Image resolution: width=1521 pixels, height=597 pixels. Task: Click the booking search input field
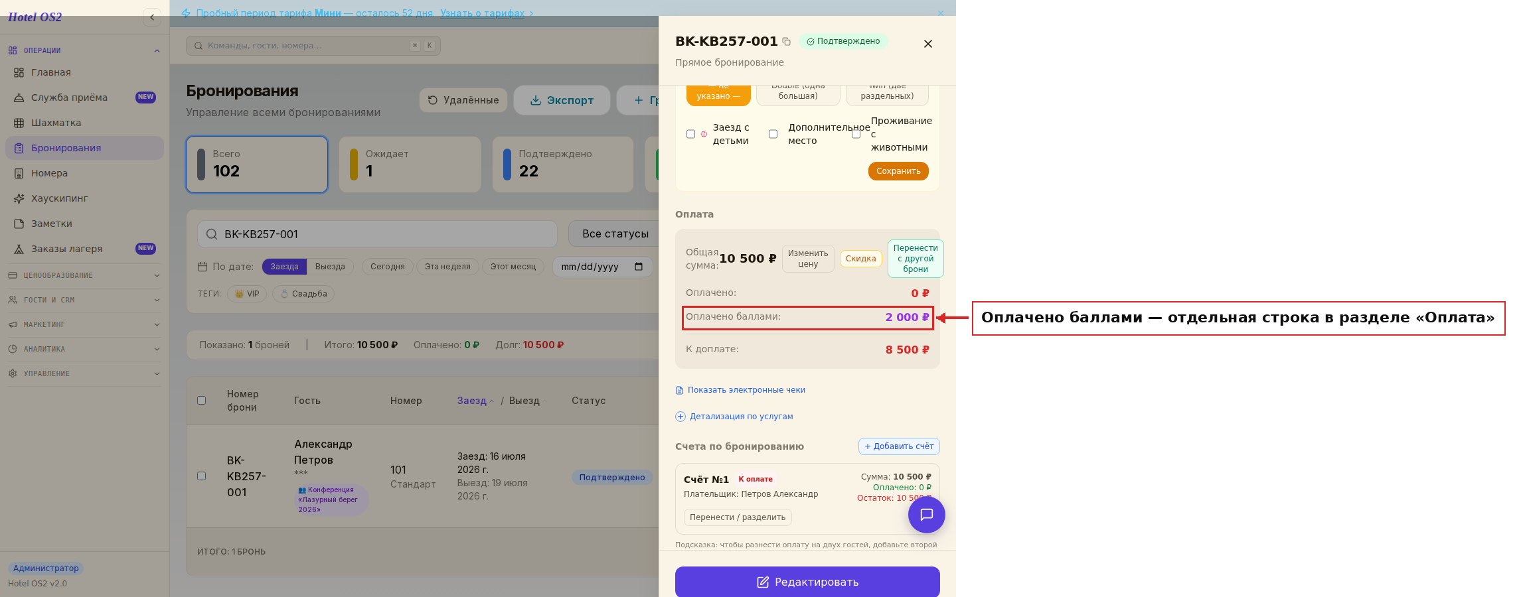click(x=377, y=234)
